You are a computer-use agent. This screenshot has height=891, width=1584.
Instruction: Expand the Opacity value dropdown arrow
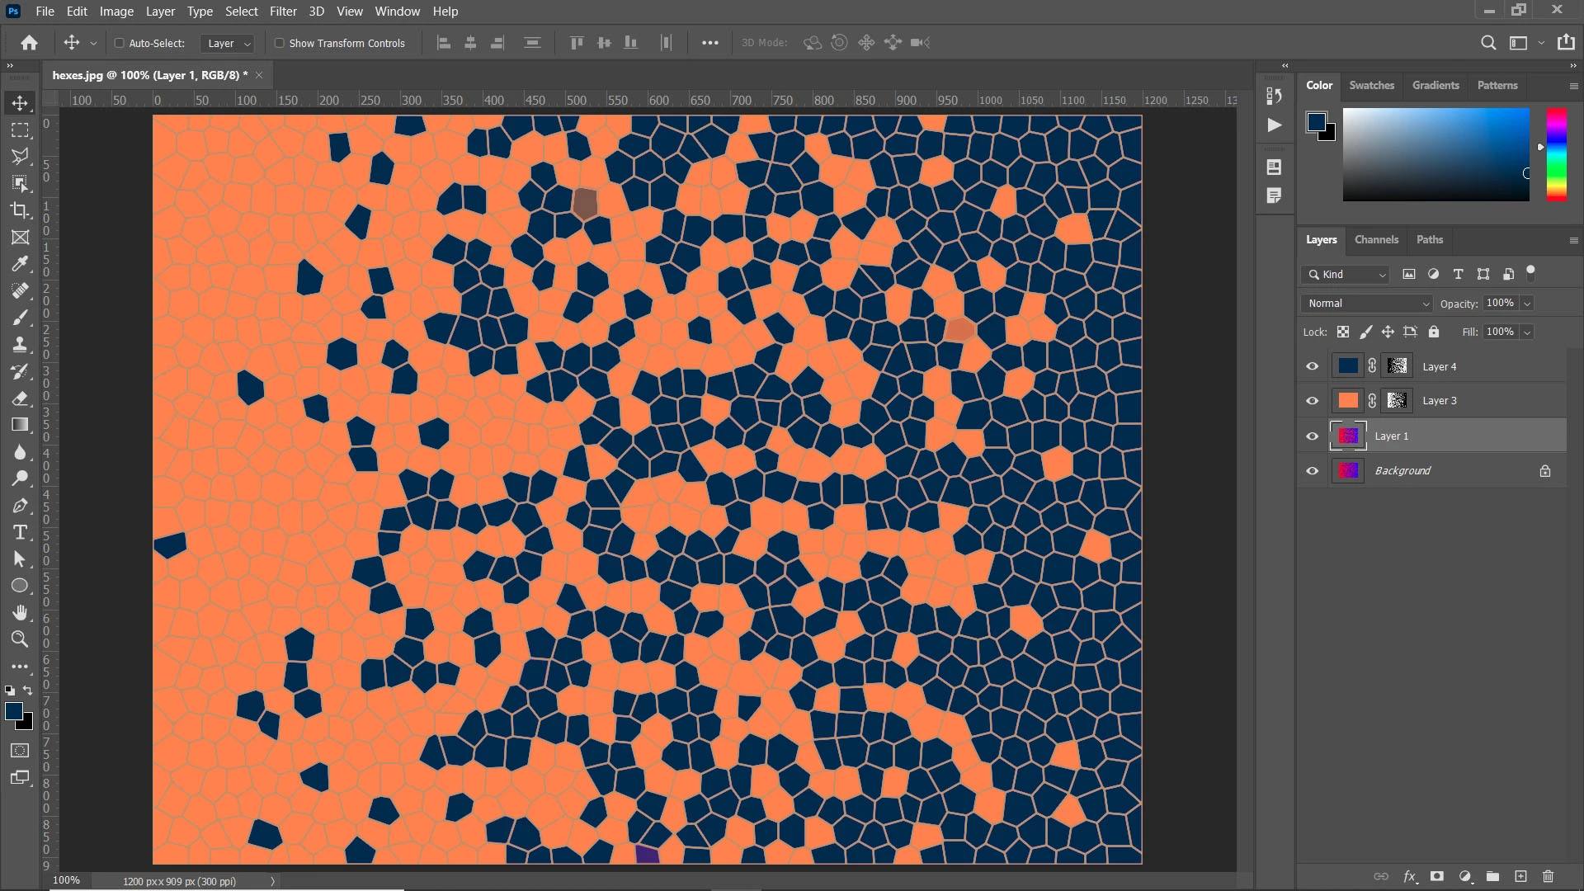click(1527, 304)
